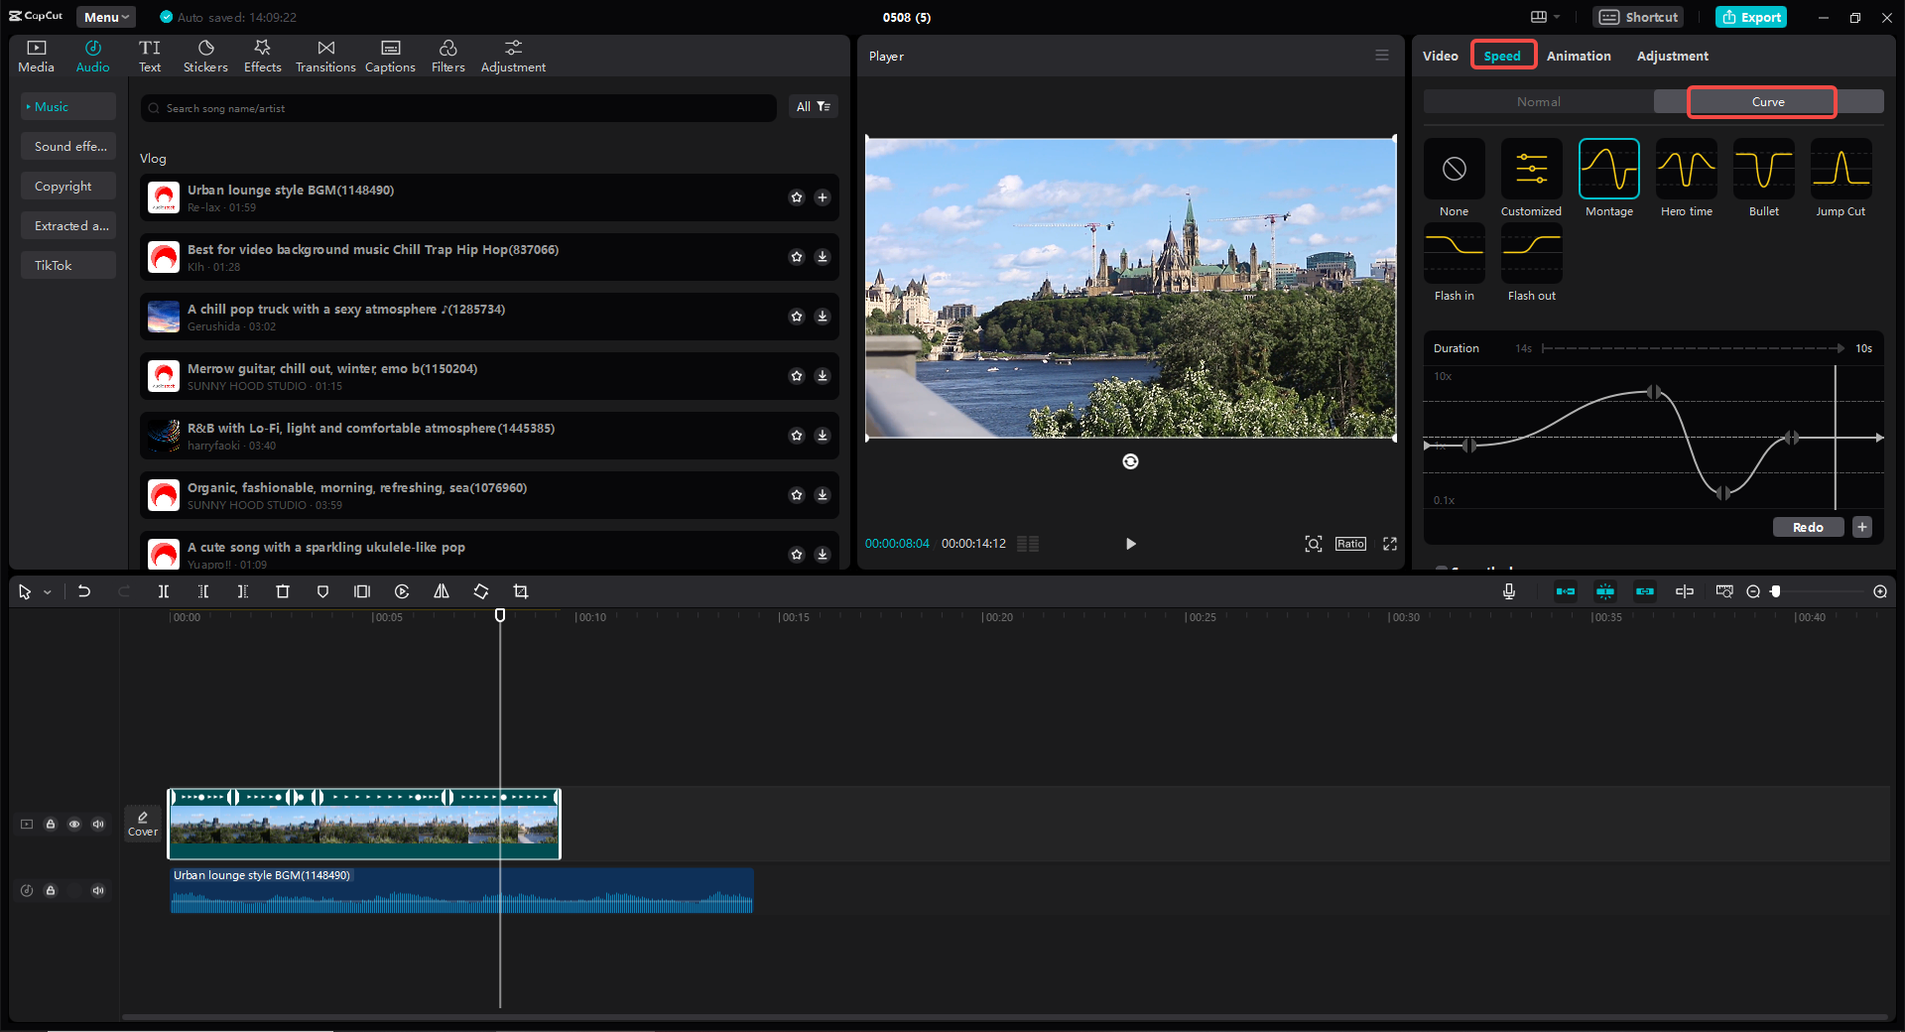Open the Transitions panel

click(x=325, y=56)
